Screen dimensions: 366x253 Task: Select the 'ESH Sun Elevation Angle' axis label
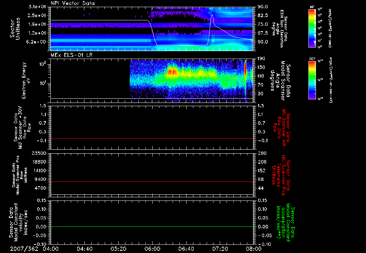[x=280, y=29]
